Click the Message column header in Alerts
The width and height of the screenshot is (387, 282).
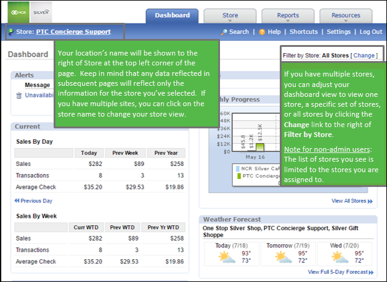tap(37, 85)
